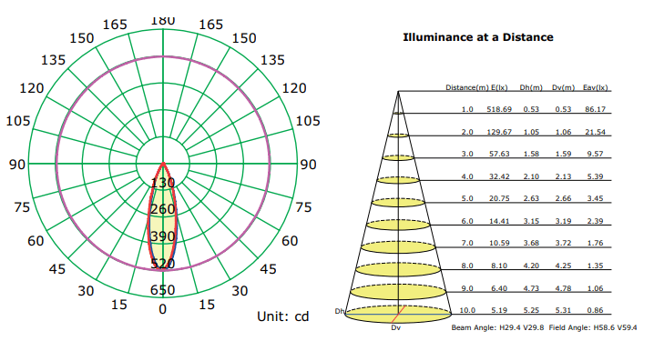Viewport: 654px width, 351px height.
Task: Click the illuminance value 5.19
Action: [x=499, y=310]
